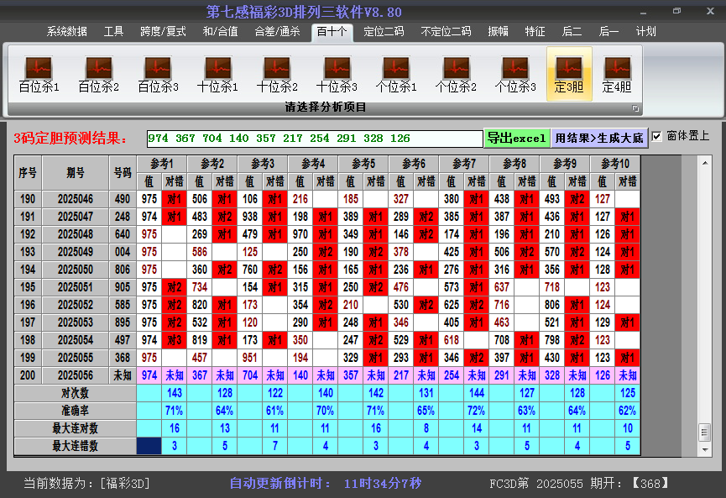
Task: Switch to the 振幅 tab
Action: 498,31
